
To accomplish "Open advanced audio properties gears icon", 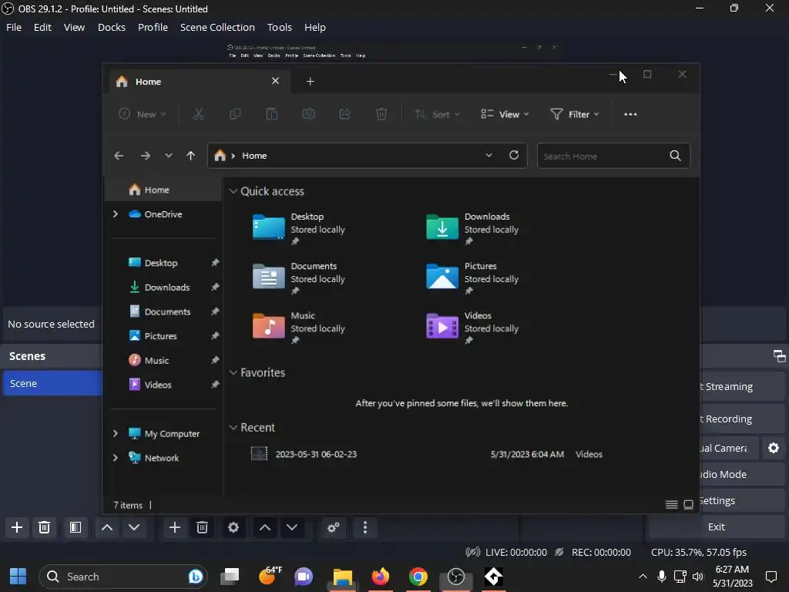I will click(334, 527).
